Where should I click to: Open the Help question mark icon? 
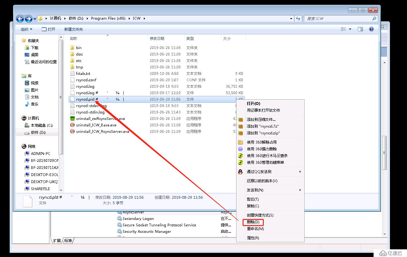(x=371, y=29)
